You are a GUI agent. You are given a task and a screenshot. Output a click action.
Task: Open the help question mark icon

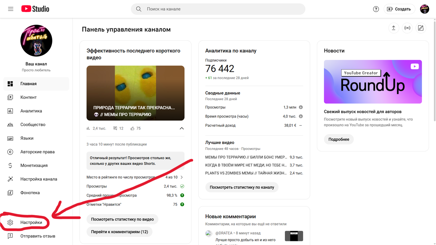click(376, 9)
